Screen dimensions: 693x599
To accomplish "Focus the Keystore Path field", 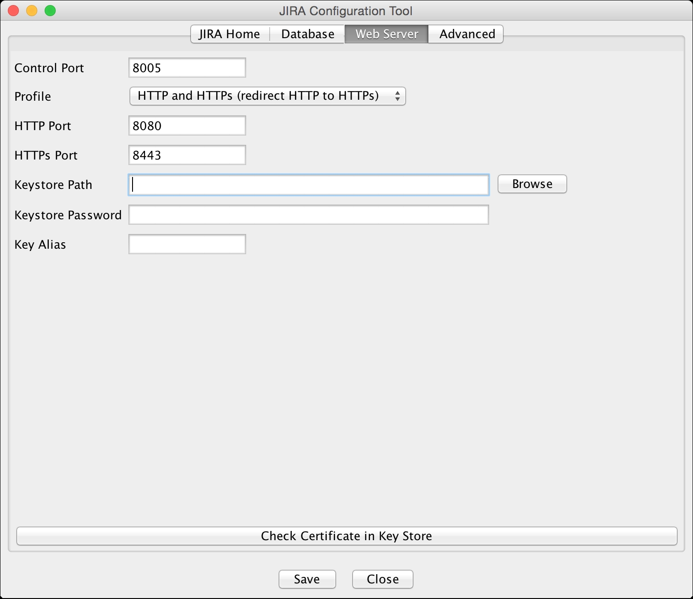I will coord(309,184).
